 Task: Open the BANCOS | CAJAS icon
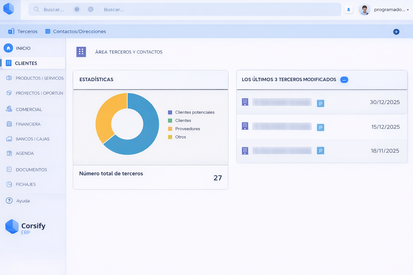coord(9,139)
